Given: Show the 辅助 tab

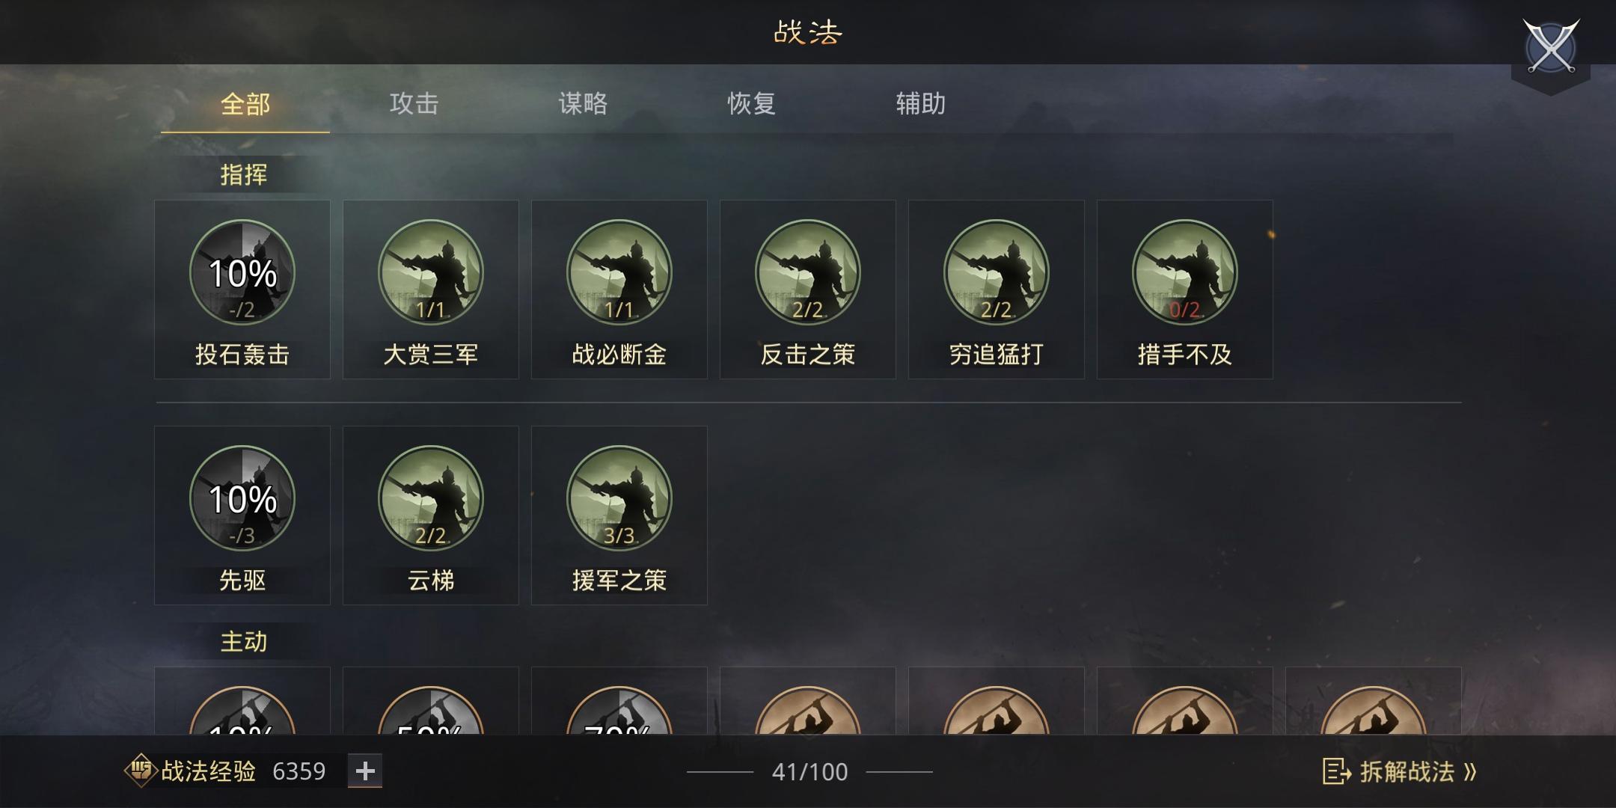Looking at the screenshot, I should [921, 103].
